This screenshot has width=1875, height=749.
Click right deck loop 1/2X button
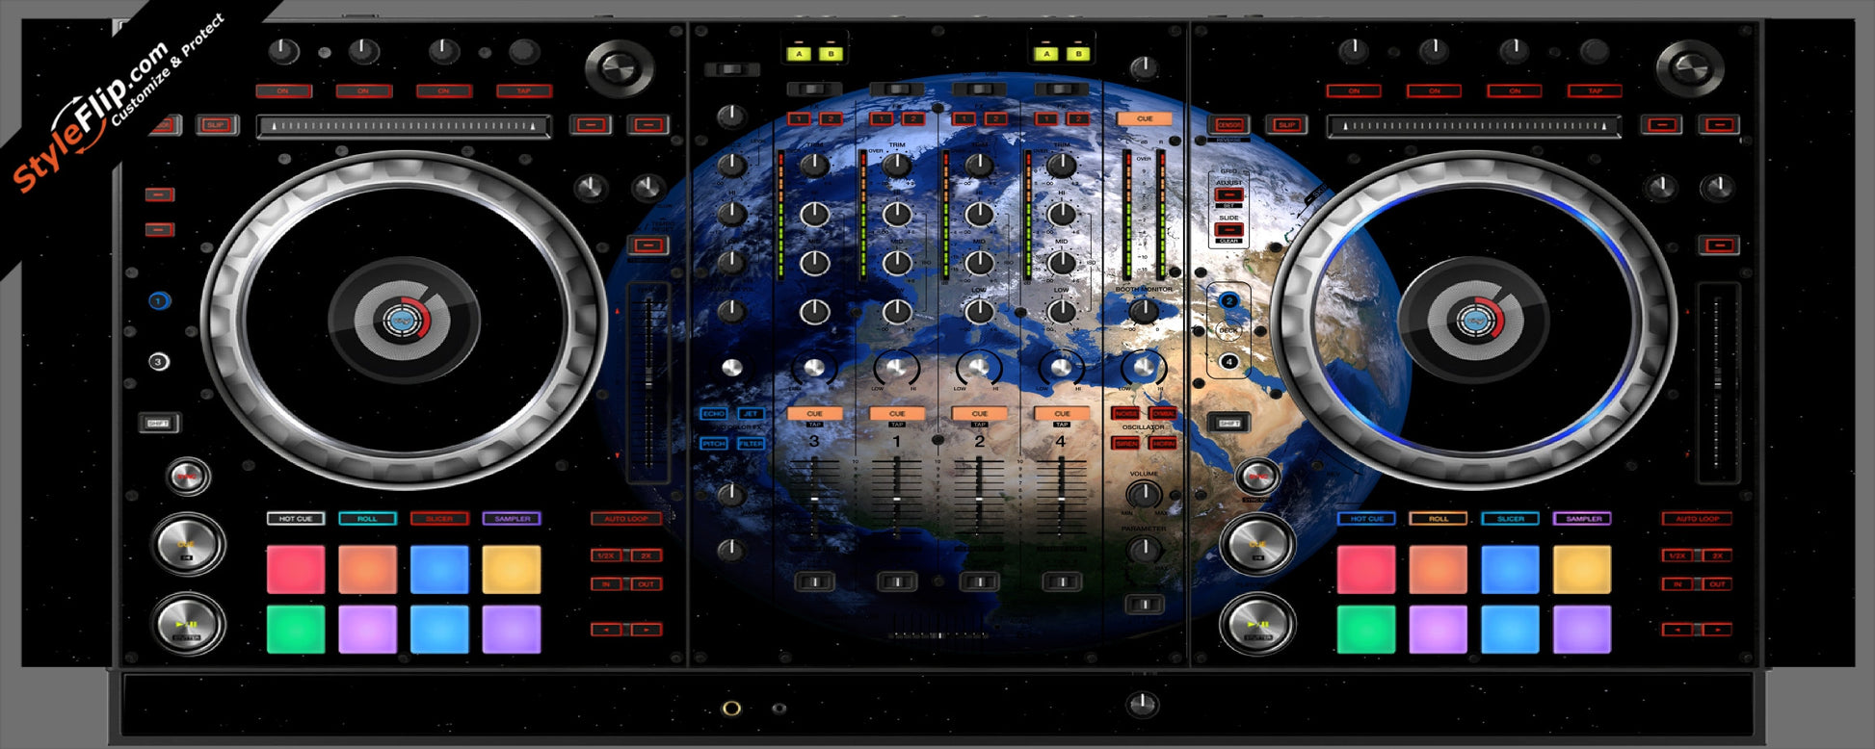click(x=1677, y=555)
